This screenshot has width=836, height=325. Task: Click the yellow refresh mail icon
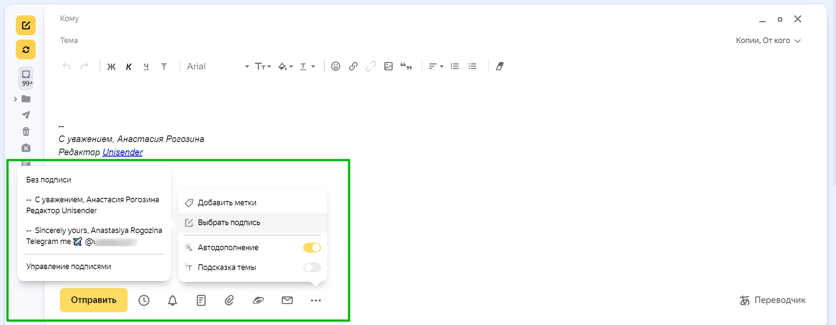pyautogui.click(x=26, y=50)
